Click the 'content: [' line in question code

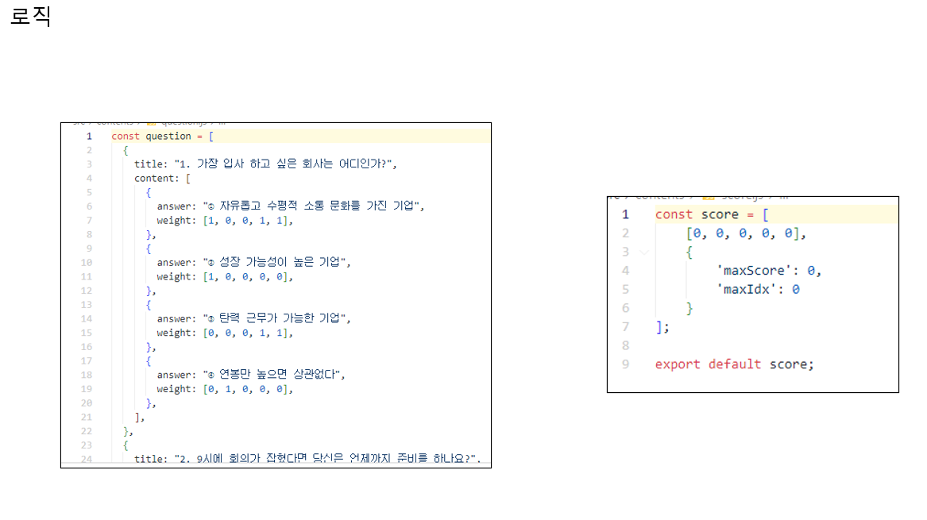(163, 179)
